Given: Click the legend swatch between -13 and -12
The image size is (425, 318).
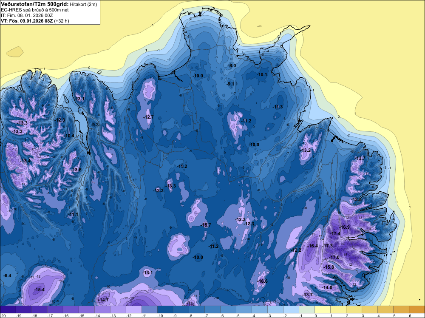Looking at the screenshot, I should tap(118, 309).
